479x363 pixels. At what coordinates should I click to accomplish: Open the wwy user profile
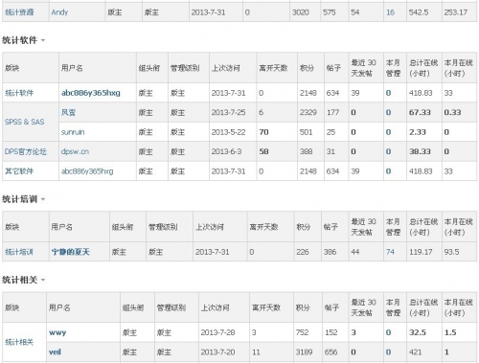(x=57, y=332)
